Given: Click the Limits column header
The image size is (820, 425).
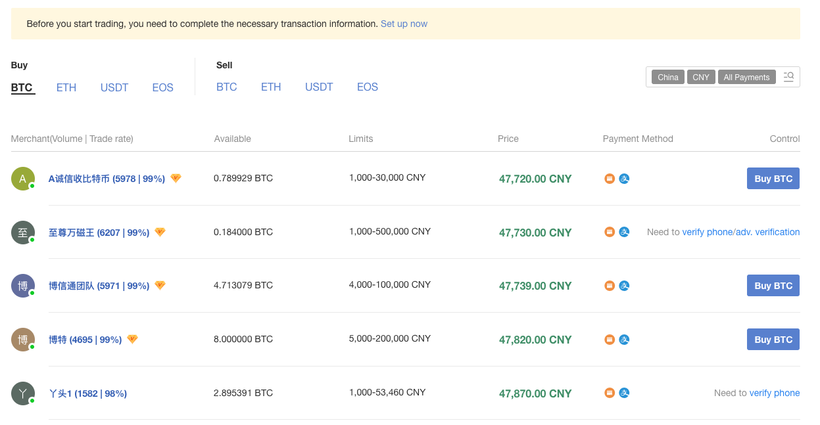Looking at the screenshot, I should [x=361, y=139].
